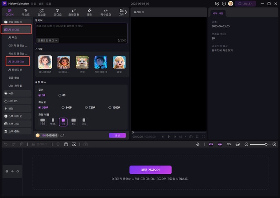Expand the Background (배경) section
Viewport: 280px width, 198px height.
(x=17, y=109)
